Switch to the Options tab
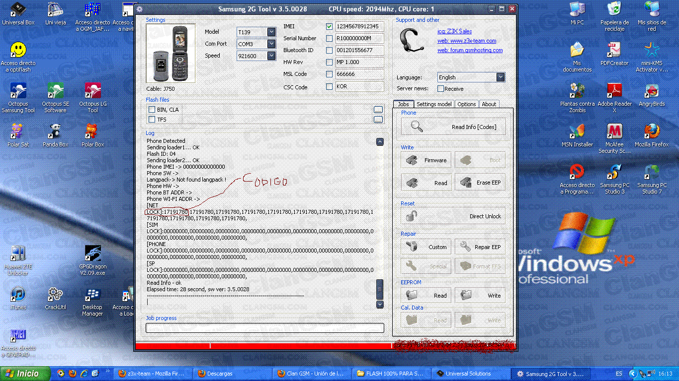 click(x=467, y=104)
